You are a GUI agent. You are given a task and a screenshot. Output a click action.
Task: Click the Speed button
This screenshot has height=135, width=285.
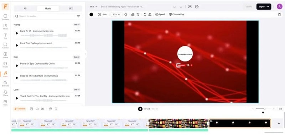(x=160, y=15)
